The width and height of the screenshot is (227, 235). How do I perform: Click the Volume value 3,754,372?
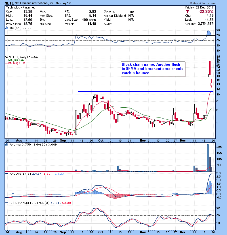(x=206, y=24)
